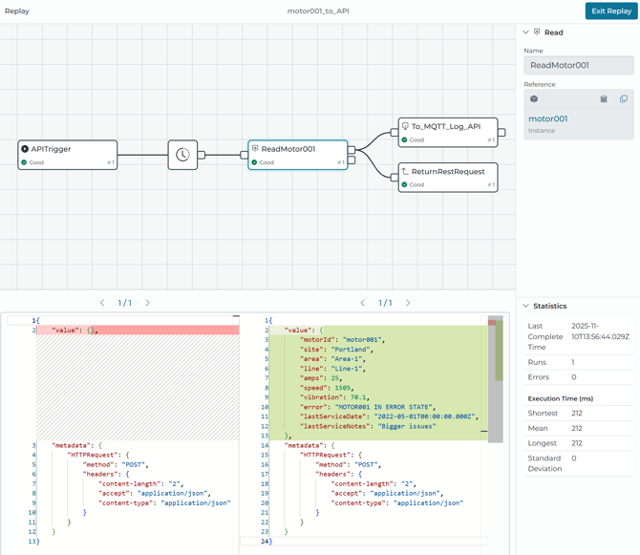Select the To_MQTT_Log_API node
The image size is (640, 555).
coord(447,132)
